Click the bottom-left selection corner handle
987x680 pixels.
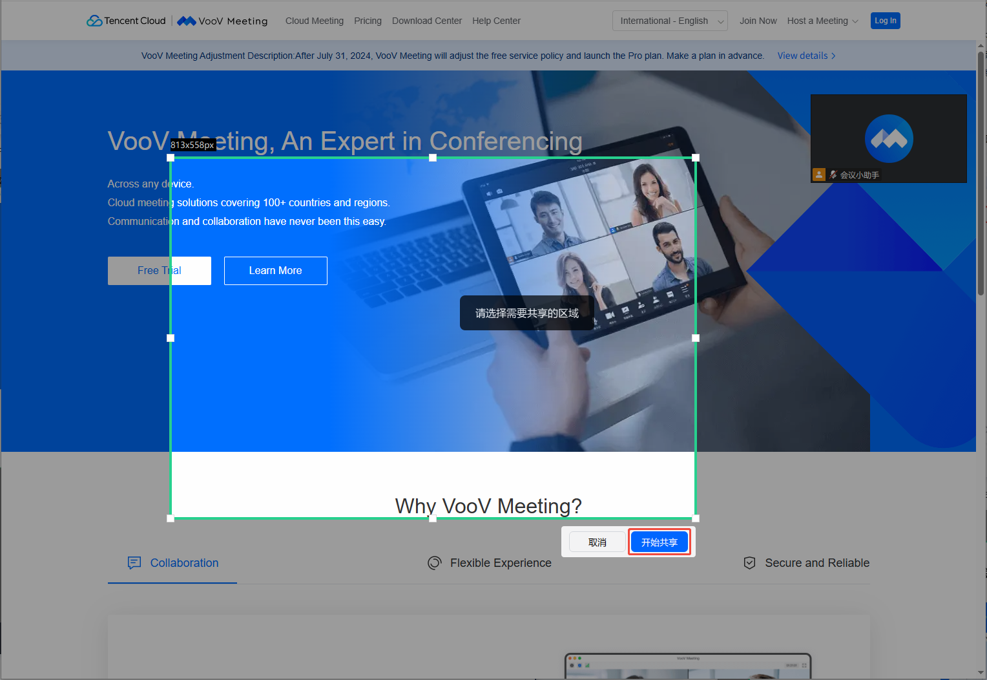[171, 518]
